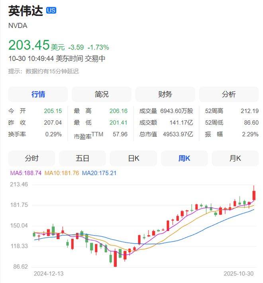263x283 pixels.
Task: Click the 203.45 current price
Action: click(29, 45)
